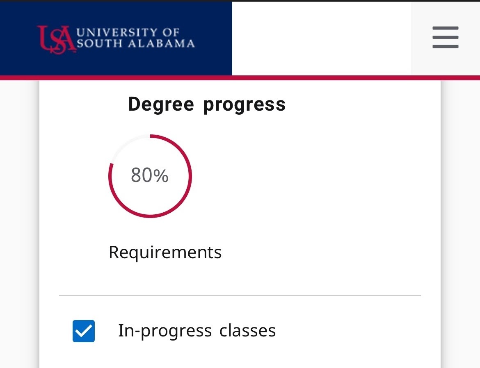Click the white checkmark in blue box
480x368 pixels.
(84, 331)
